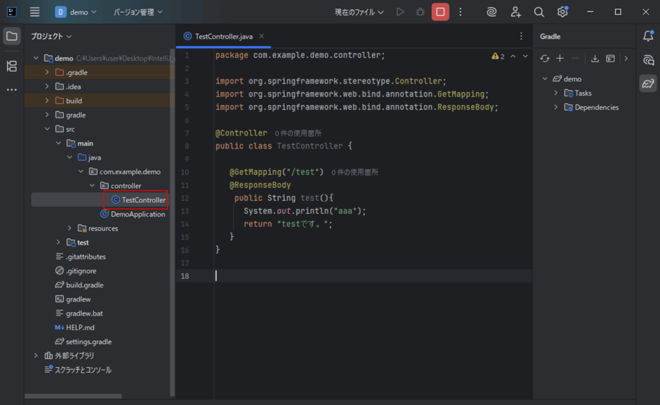Screen dimensions: 660x405
Task: Go to next highlighted problem arrow
Action: (525, 56)
